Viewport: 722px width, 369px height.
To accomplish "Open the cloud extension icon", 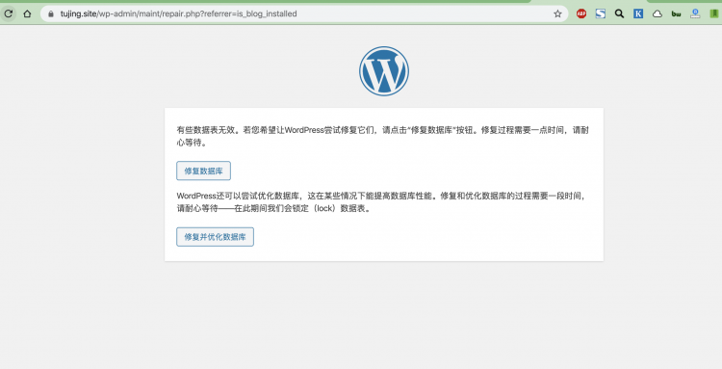I will [658, 13].
